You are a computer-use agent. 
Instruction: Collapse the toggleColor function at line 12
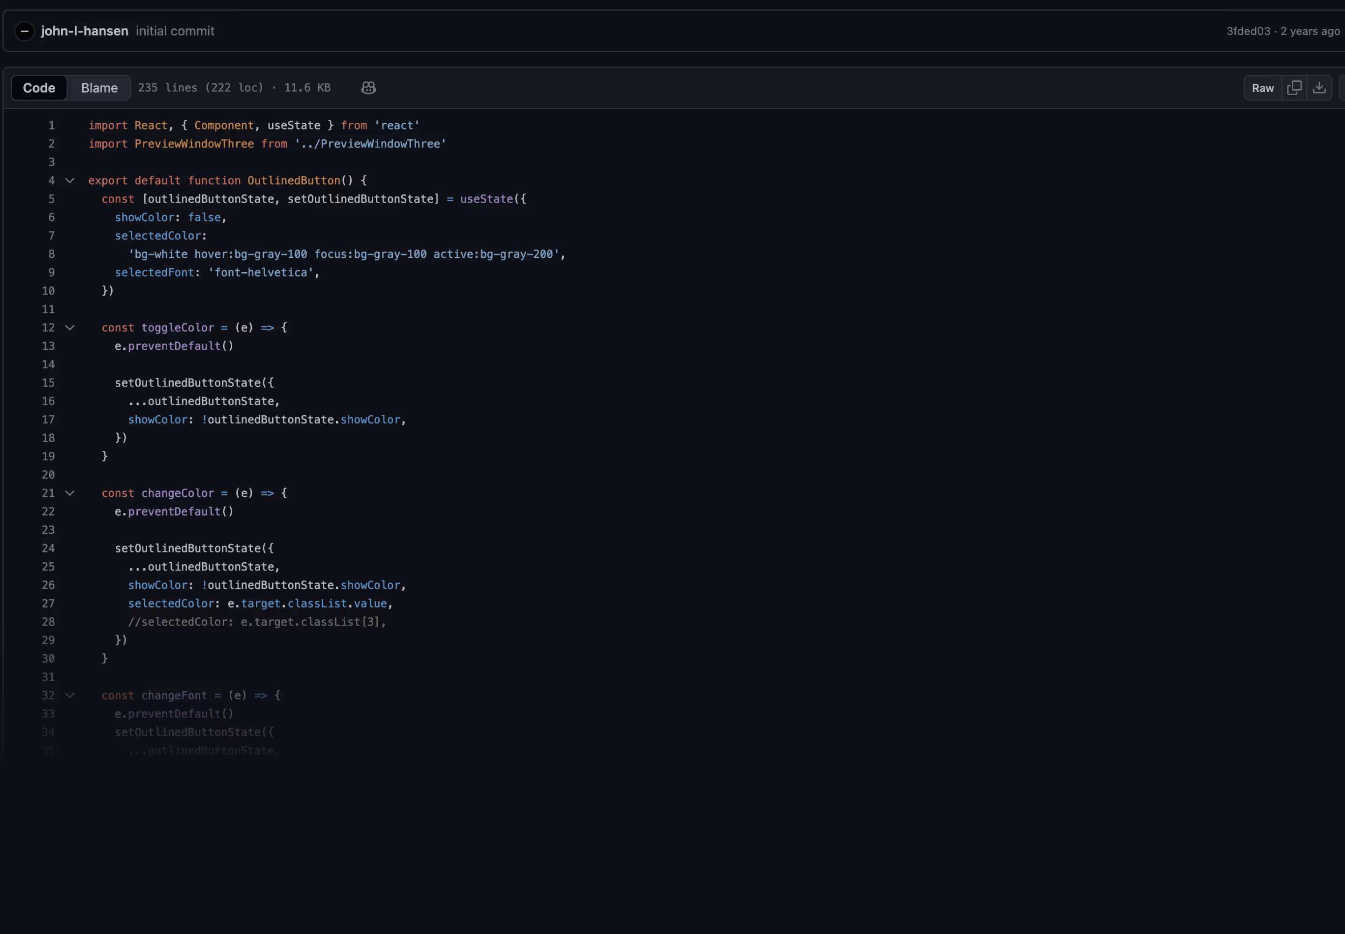(70, 327)
